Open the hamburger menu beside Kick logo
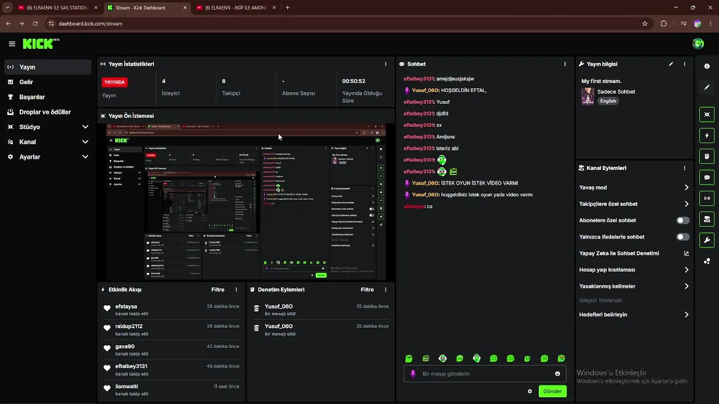Screen dimensions: 719x404 click(12, 44)
